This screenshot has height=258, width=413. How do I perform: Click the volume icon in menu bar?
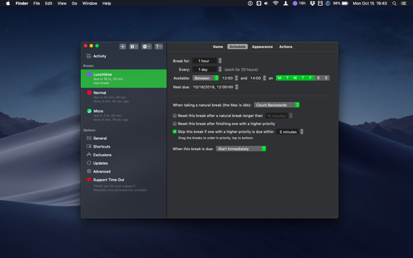click(267, 3)
